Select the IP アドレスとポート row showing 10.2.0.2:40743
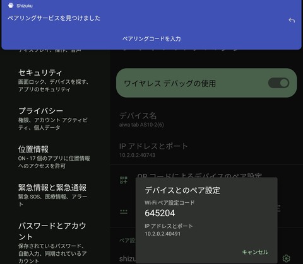Image resolution: width=303 pixels, height=264 pixels. (x=206, y=150)
